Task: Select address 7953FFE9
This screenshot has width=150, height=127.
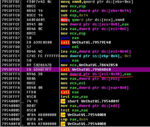Action: click(11, 65)
